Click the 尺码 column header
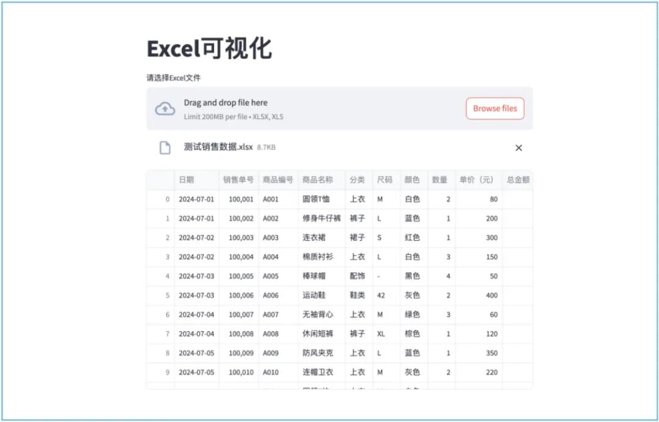This screenshot has width=659, height=422. pyautogui.click(x=386, y=180)
